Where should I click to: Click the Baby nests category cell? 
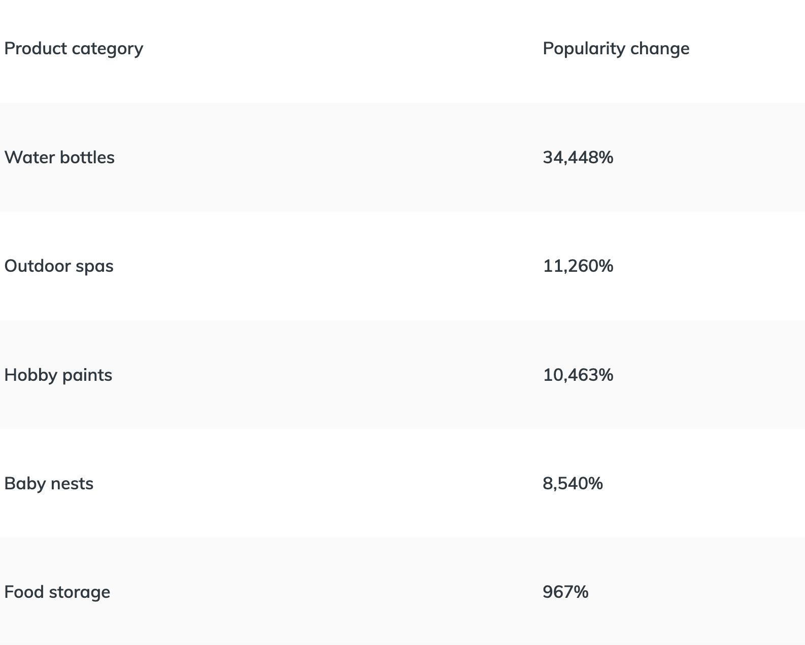49,484
